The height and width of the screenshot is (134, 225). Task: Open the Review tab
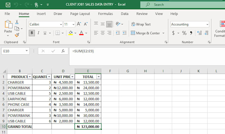[x=142, y=14]
